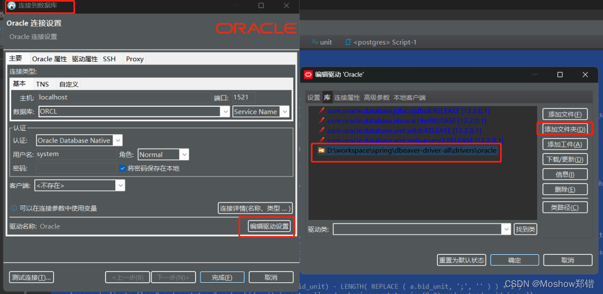This screenshot has width=603, height=294.
Task: Switch to the SSH tab
Action: [109, 59]
